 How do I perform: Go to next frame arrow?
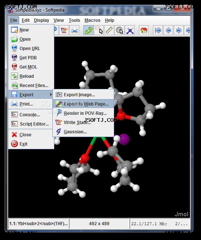178,30
